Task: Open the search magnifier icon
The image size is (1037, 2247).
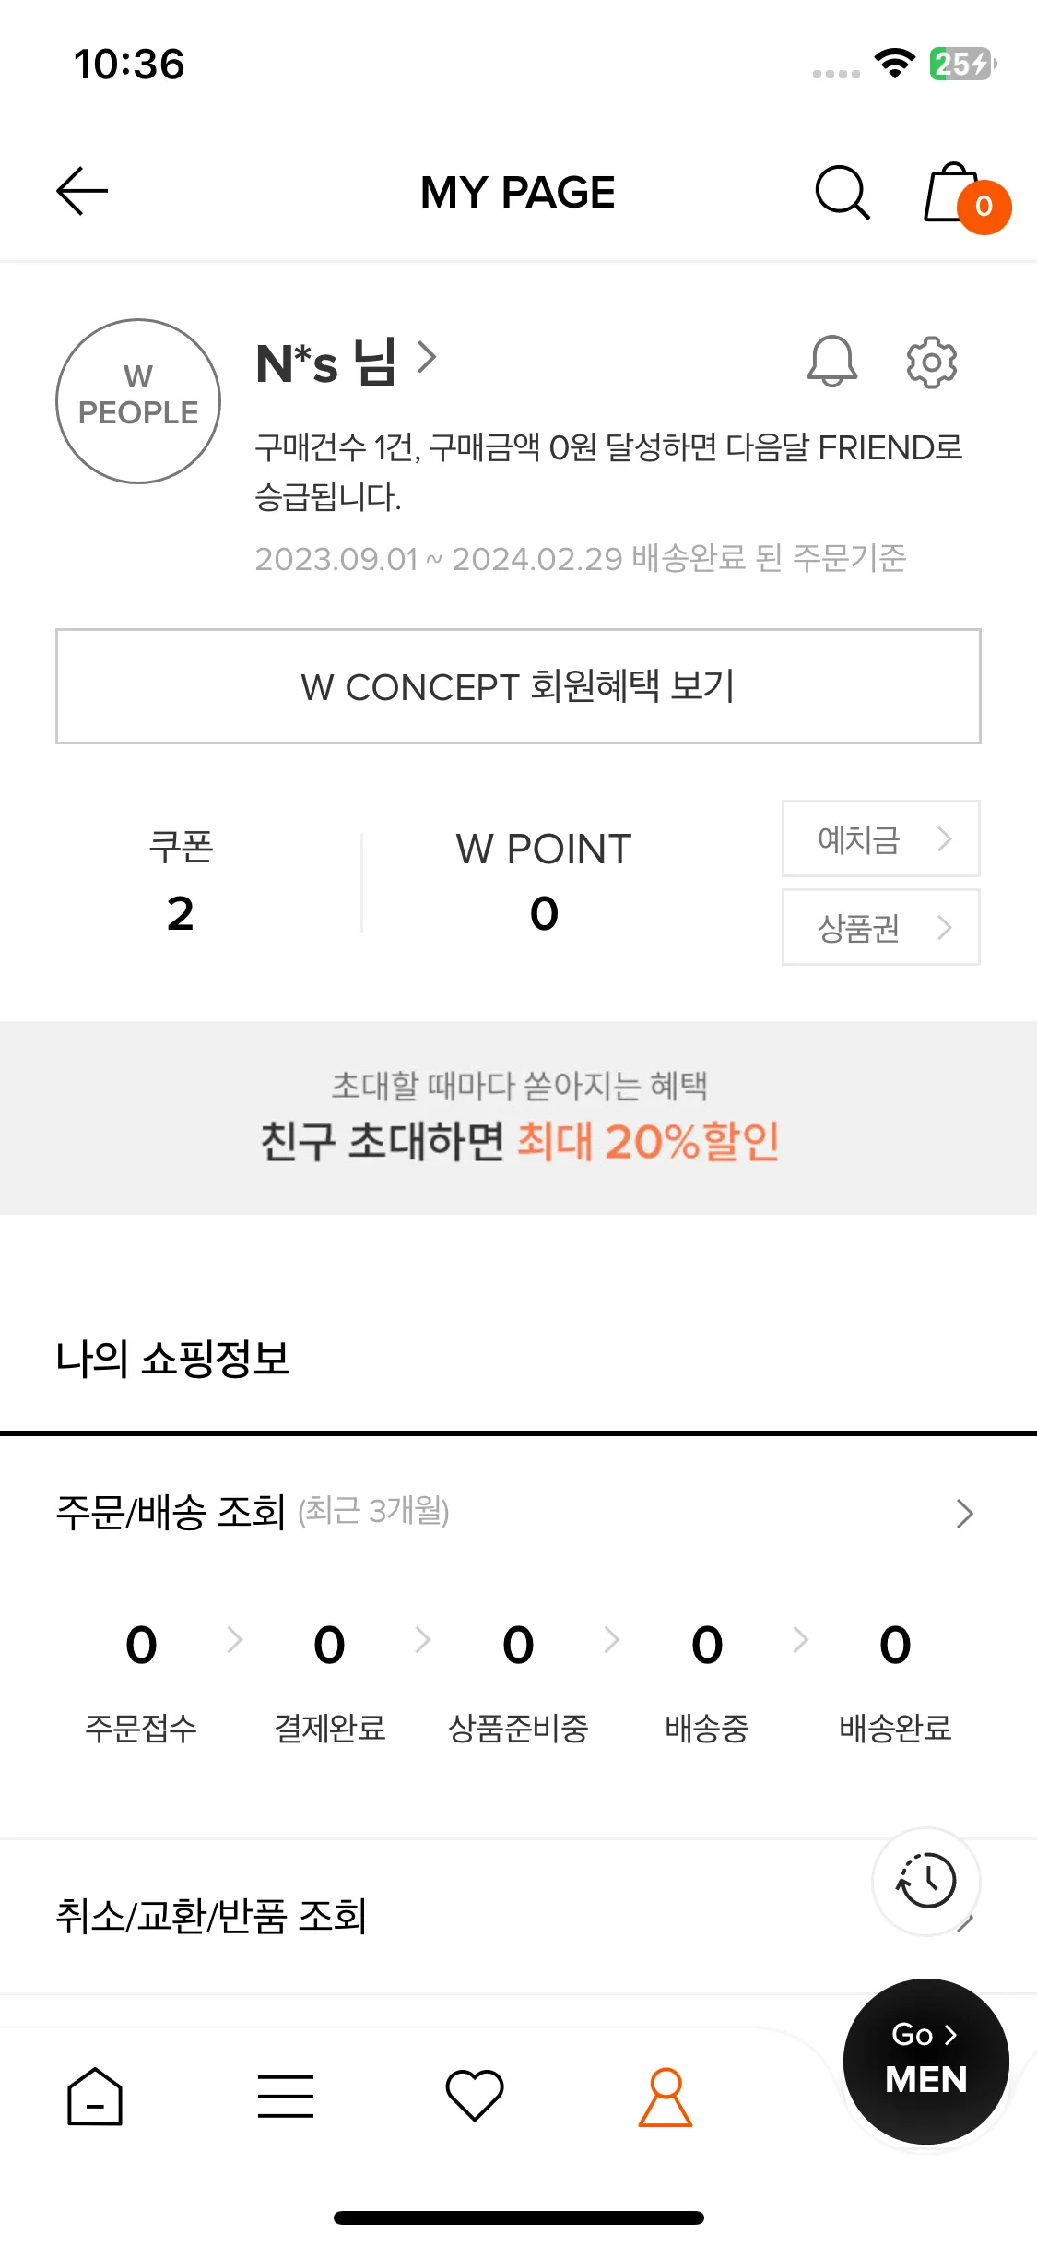Action: click(843, 193)
